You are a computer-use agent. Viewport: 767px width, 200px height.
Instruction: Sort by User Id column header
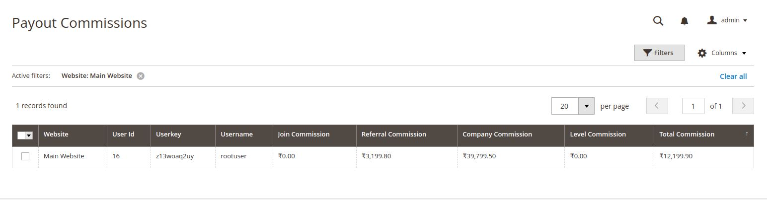click(123, 134)
